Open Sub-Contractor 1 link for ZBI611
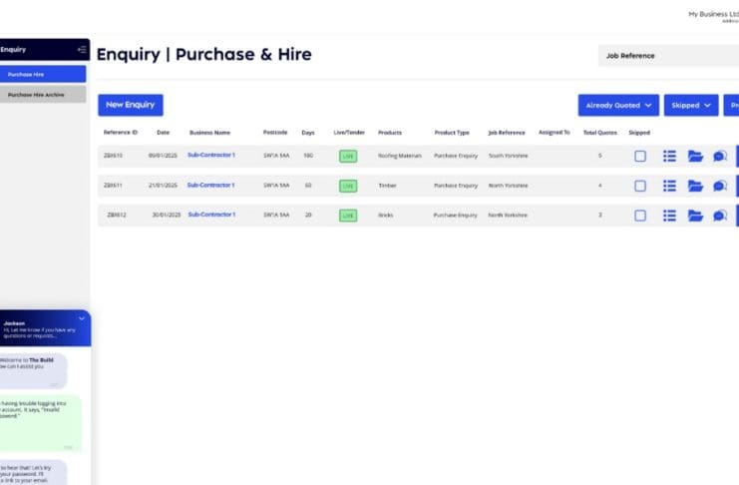The width and height of the screenshot is (739, 485). pyautogui.click(x=210, y=186)
